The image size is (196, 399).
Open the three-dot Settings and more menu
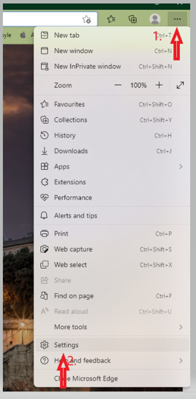coord(177,19)
